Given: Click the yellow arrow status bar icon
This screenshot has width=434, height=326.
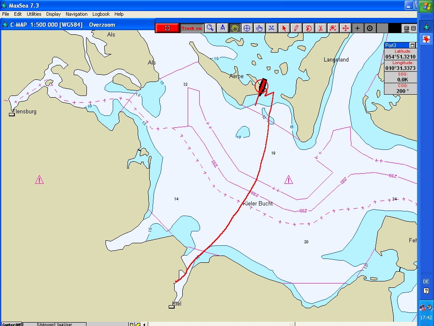Looking at the screenshot, I should 138,324.
